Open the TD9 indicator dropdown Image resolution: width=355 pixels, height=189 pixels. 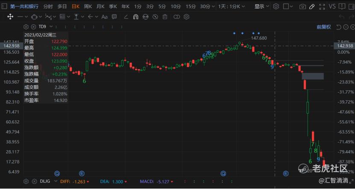[x=51, y=27]
